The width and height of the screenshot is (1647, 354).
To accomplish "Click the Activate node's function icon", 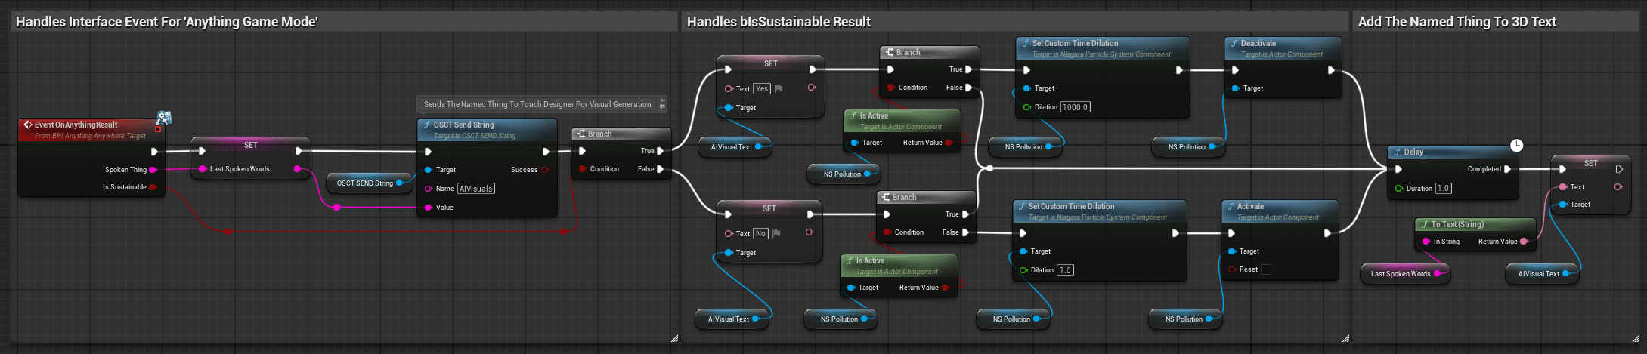I will [1231, 206].
